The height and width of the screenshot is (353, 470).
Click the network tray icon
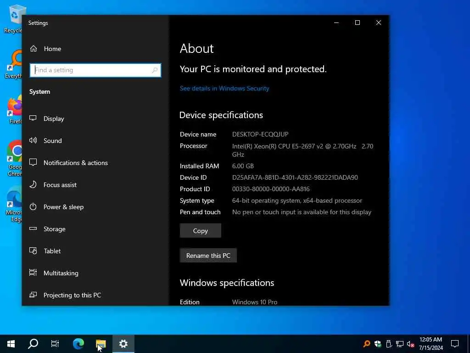tap(400, 344)
